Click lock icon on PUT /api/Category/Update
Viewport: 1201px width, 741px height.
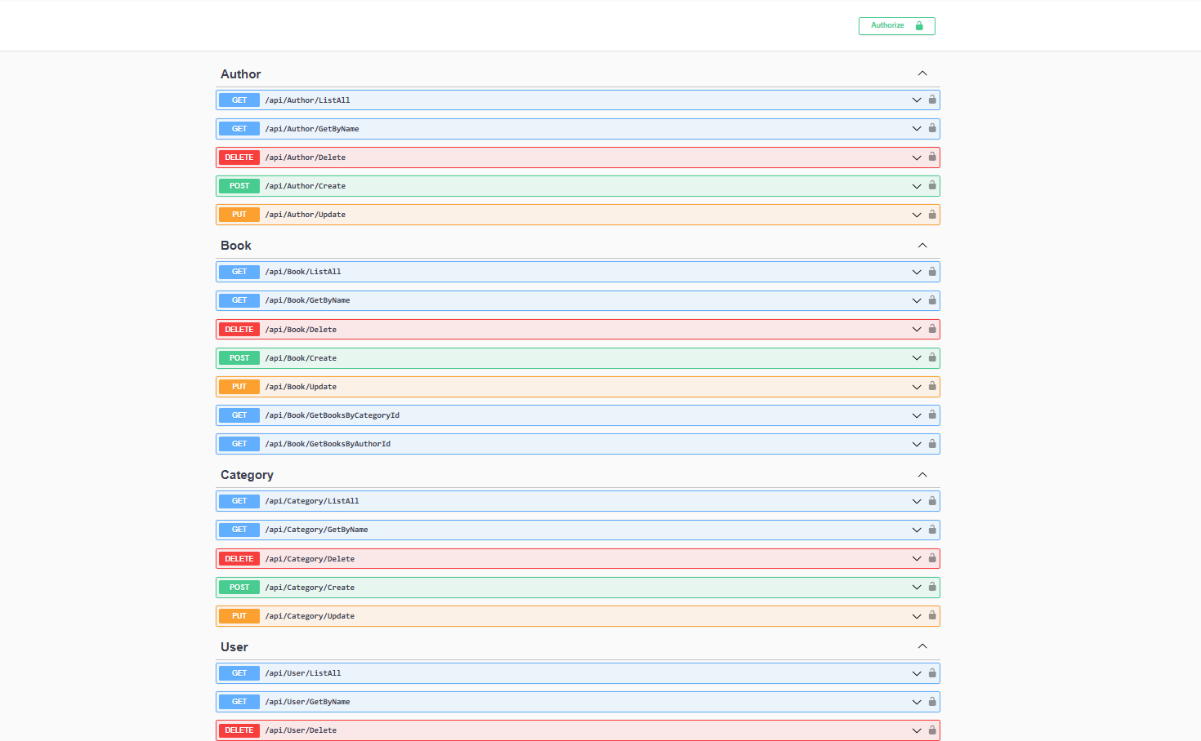931,615
